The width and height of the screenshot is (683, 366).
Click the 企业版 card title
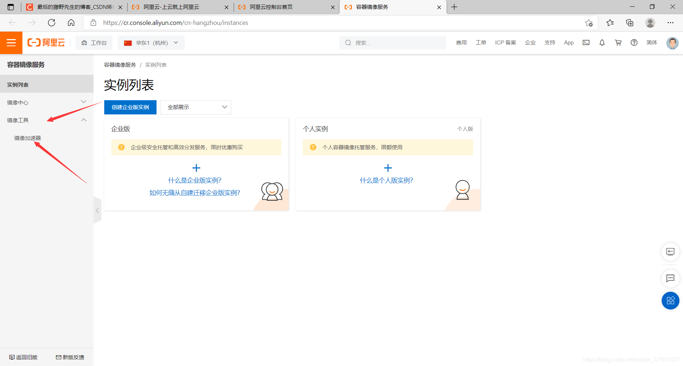coord(121,129)
